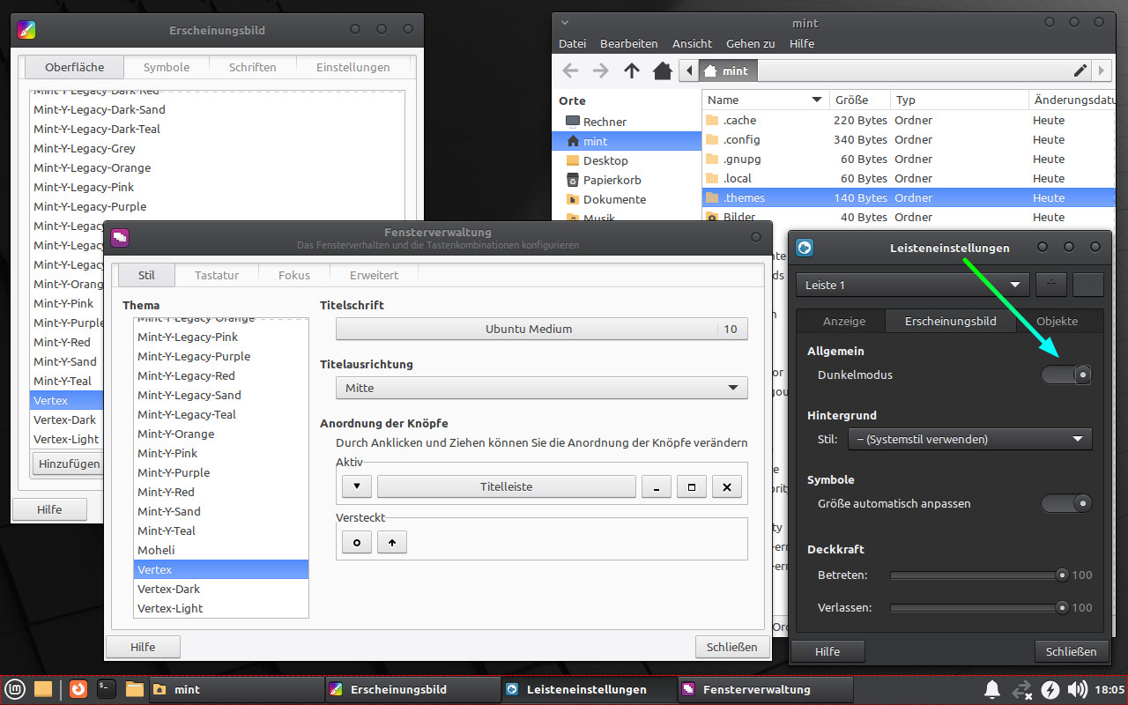The image size is (1128, 705).
Task: Click the home icon in file manager toolbar
Action: (662, 70)
